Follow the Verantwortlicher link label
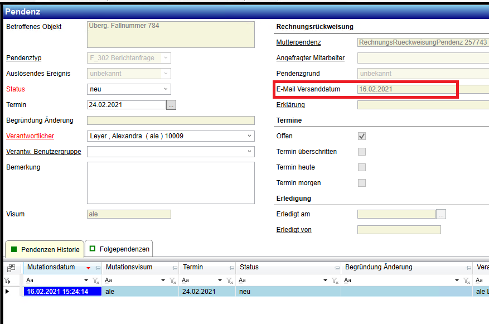 30,136
